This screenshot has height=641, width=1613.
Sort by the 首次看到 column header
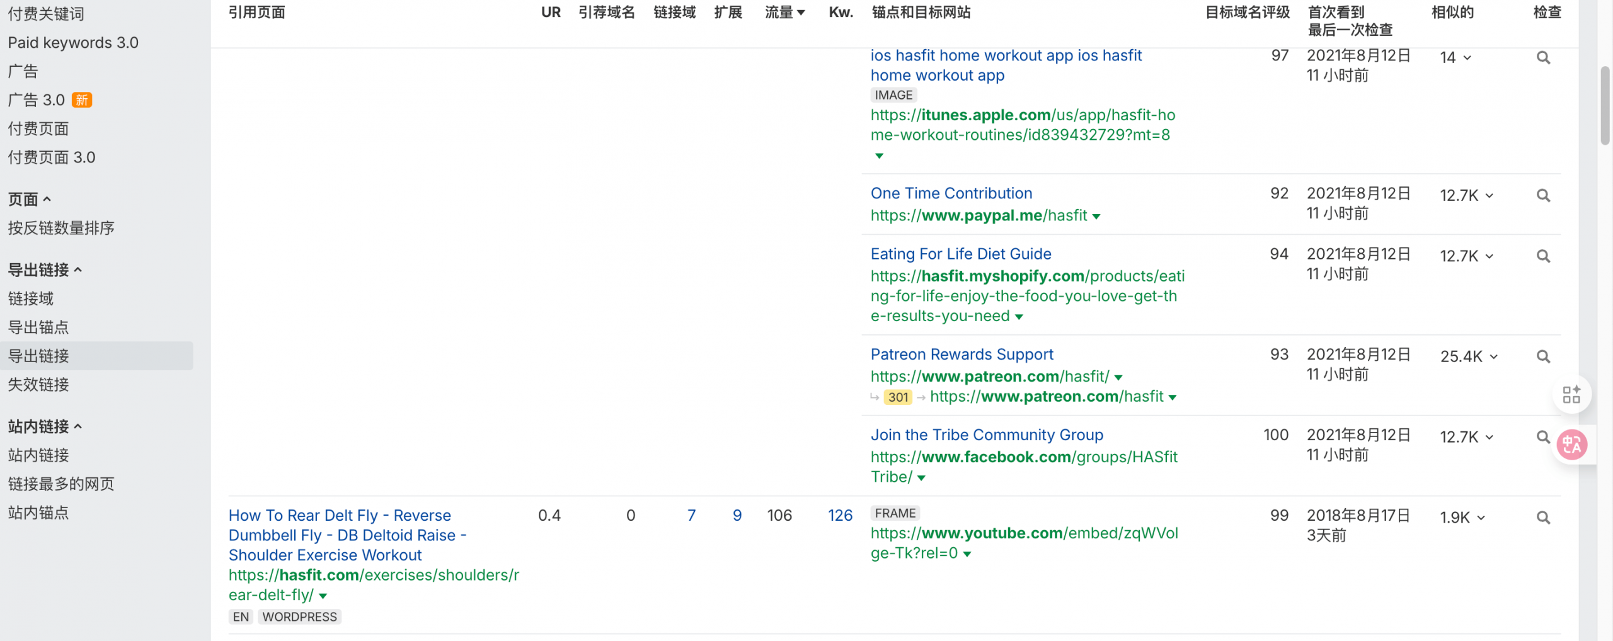point(1336,13)
